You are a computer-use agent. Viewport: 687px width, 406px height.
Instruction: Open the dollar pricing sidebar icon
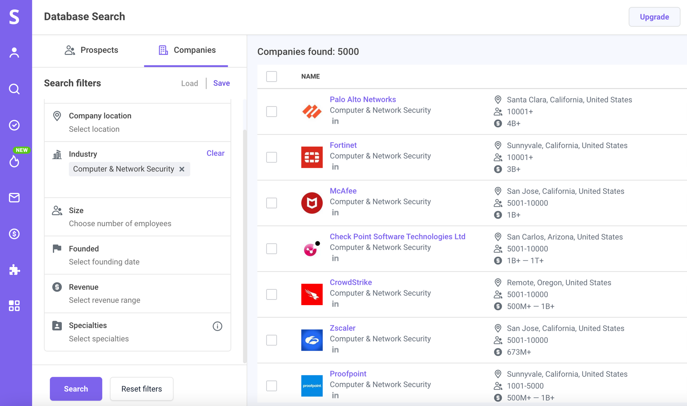tap(14, 234)
